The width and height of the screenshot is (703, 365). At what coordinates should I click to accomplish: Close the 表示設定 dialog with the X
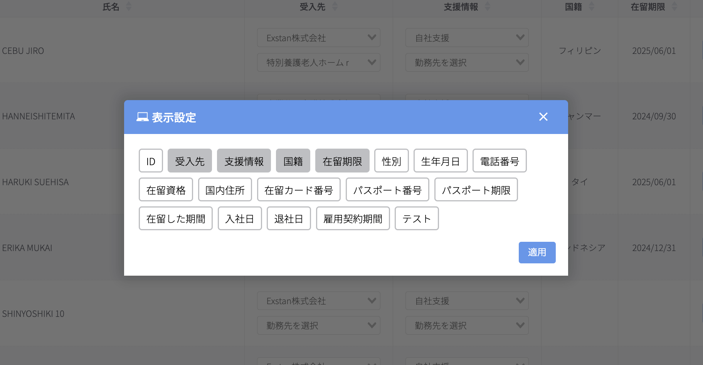tap(543, 117)
